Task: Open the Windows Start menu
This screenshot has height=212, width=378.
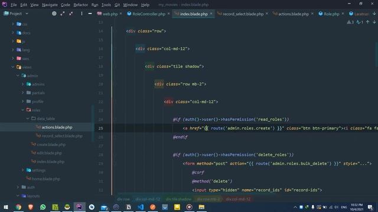Action: (x=6, y=207)
